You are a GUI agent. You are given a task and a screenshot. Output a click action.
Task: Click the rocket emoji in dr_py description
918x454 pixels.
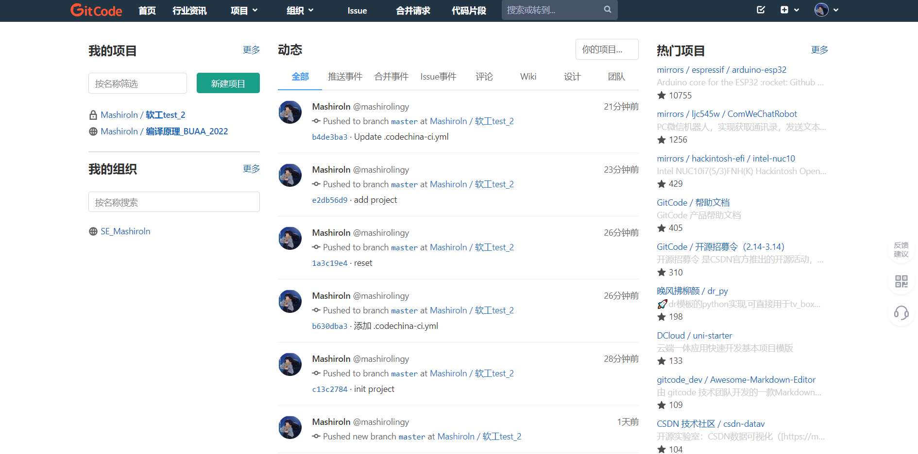coord(662,304)
